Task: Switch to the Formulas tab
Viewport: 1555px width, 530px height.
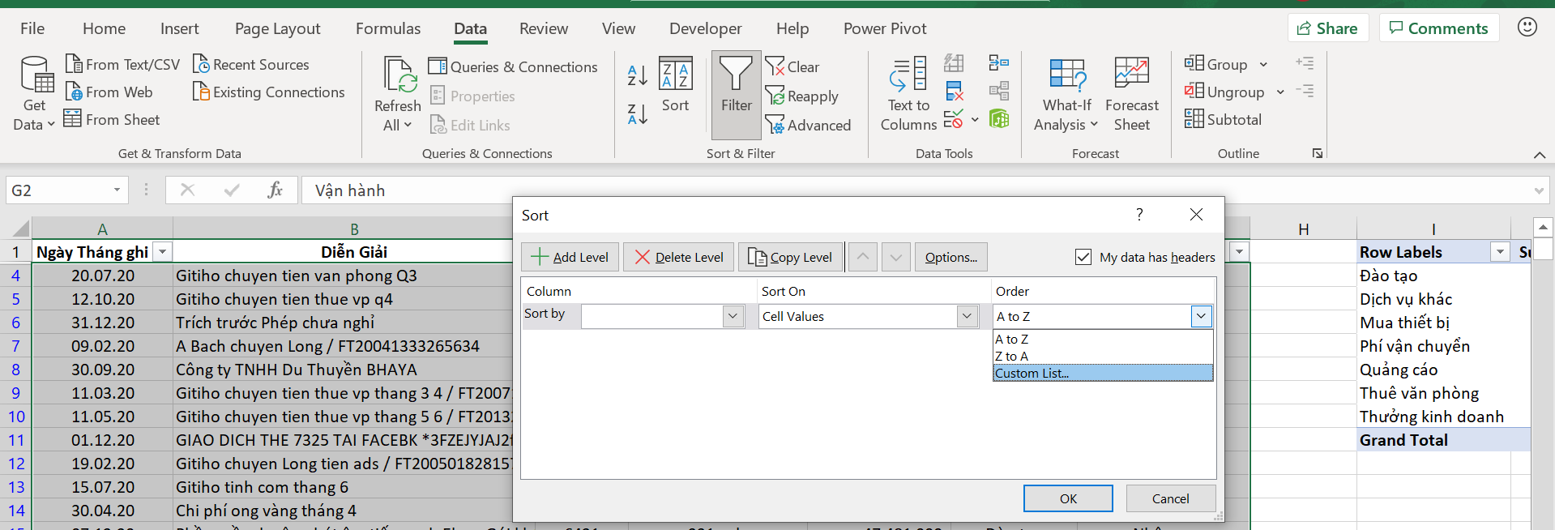Action: (x=388, y=28)
